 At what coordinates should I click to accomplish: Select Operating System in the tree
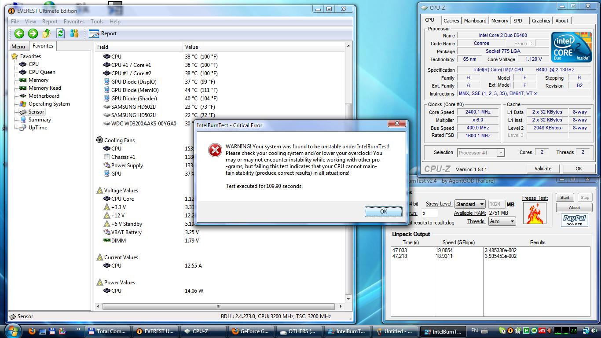[44, 104]
